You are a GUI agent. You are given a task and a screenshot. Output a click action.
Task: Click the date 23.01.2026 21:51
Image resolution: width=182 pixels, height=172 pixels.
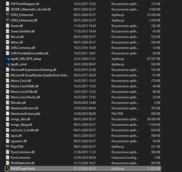click(85, 59)
